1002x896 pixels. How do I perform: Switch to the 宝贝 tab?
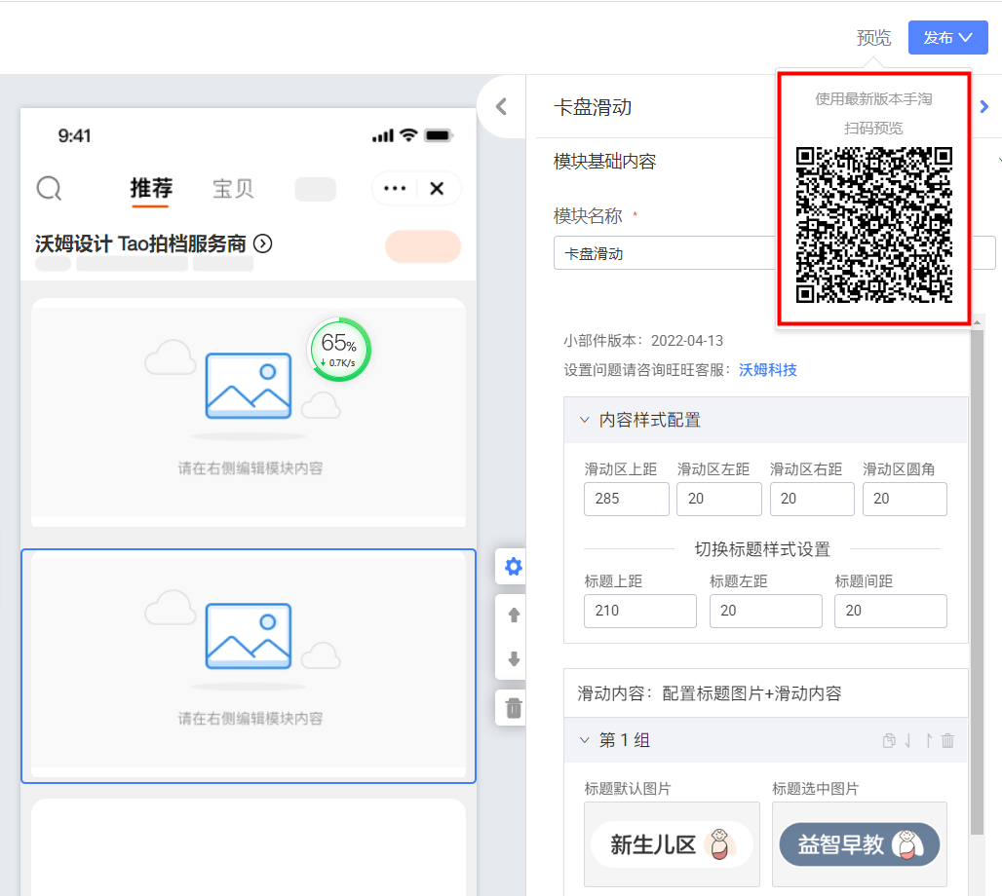pyautogui.click(x=233, y=189)
